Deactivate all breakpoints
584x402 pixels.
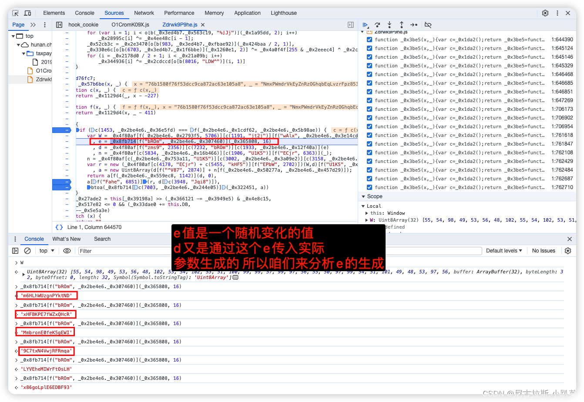click(428, 25)
